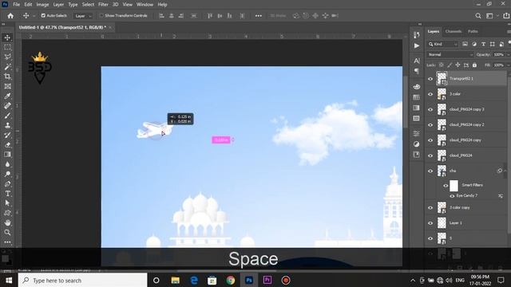
Task: Hide the Eye Candy 7 smart filter
Action: coord(452,196)
